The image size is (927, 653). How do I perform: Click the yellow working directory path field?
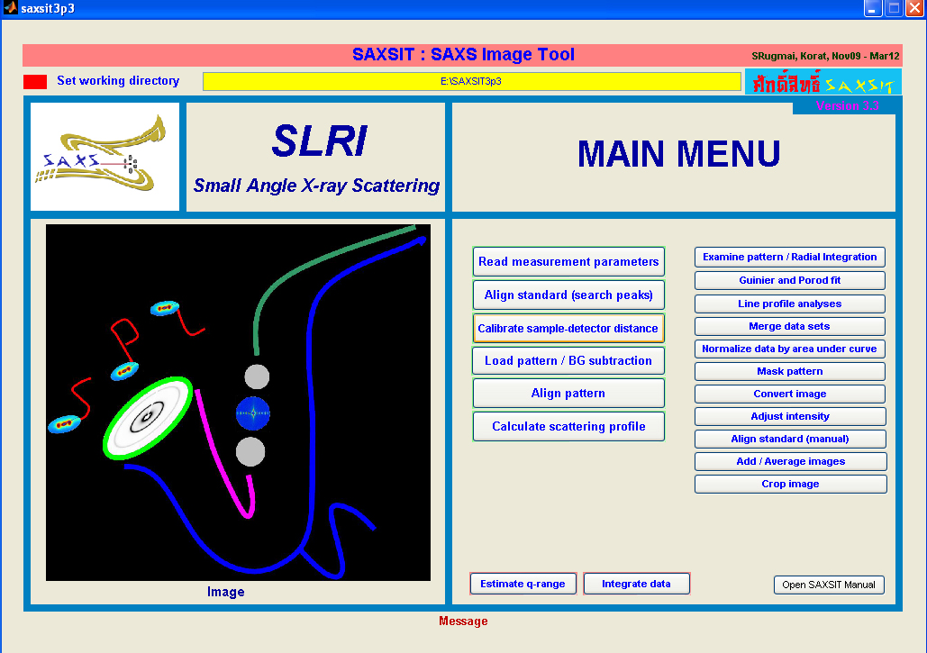click(x=471, y=82)
